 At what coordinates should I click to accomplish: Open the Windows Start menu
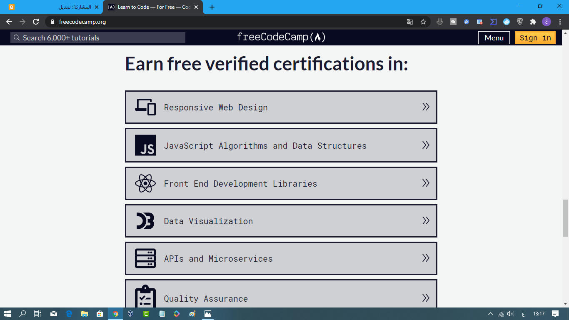click(x=7, y=314)
